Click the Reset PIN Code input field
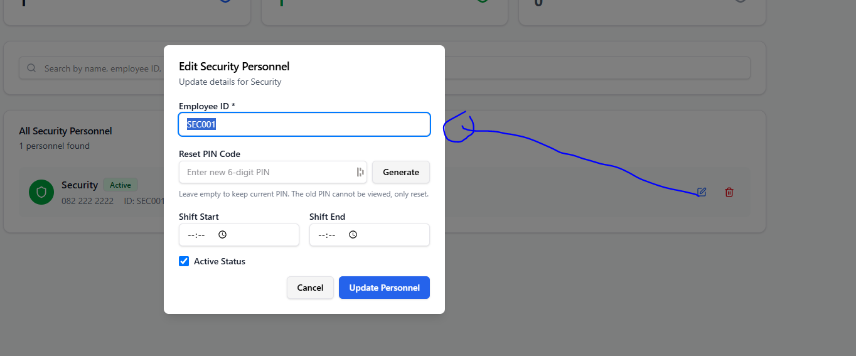The width and height of the screenshot is (856, 356). click(273, 172)
